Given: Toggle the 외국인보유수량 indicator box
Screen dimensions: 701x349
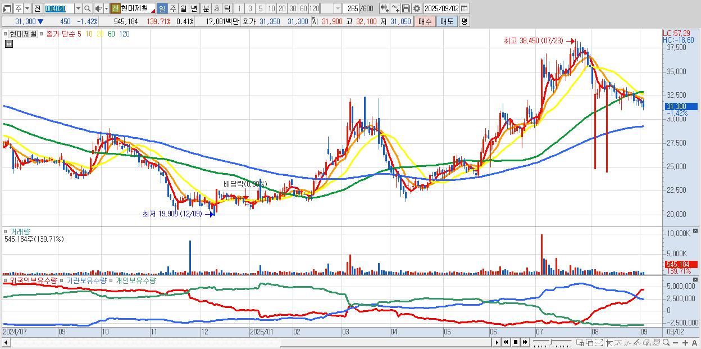Looking at the screenshot, I should click(x=6, y=280).
